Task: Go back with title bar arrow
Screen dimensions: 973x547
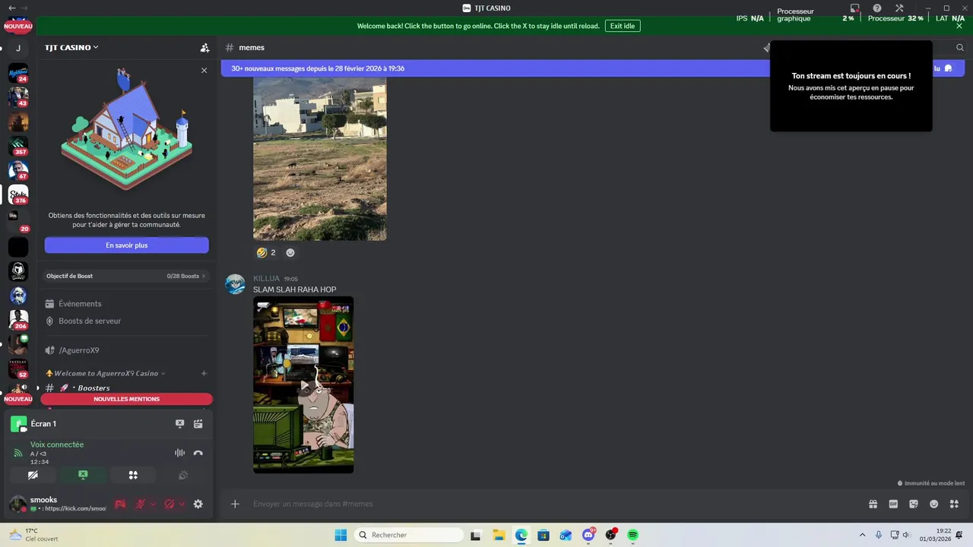Action: pyautogui.click(x=11, y=8)
